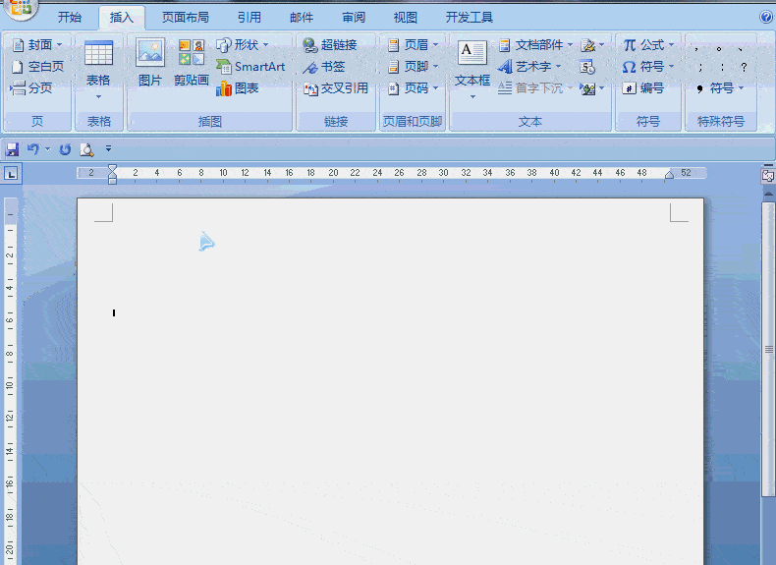The width and height of the screenshot is (776, 565).
Task: Insert a bookmark (书签)
Action: click(324, 67)
